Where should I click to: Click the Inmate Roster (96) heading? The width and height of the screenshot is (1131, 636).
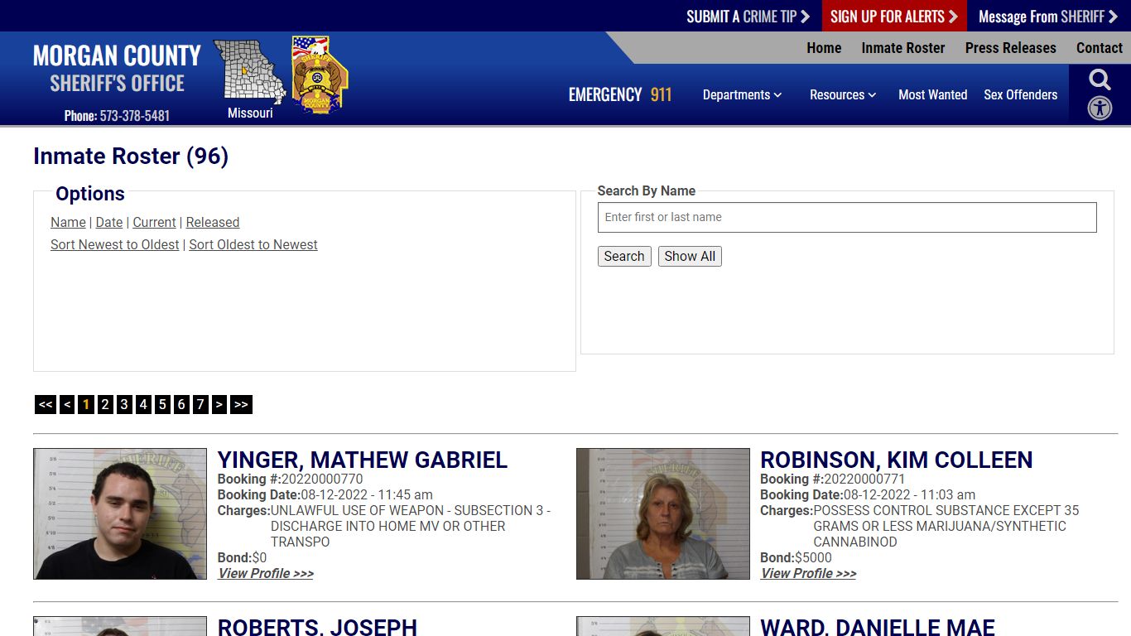131,156
